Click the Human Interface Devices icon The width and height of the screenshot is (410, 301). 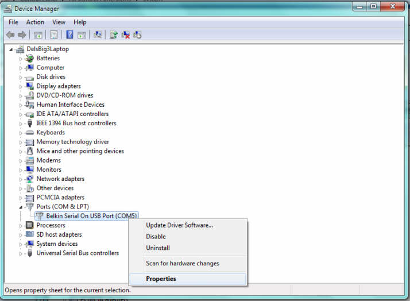(x=29, y=105)
